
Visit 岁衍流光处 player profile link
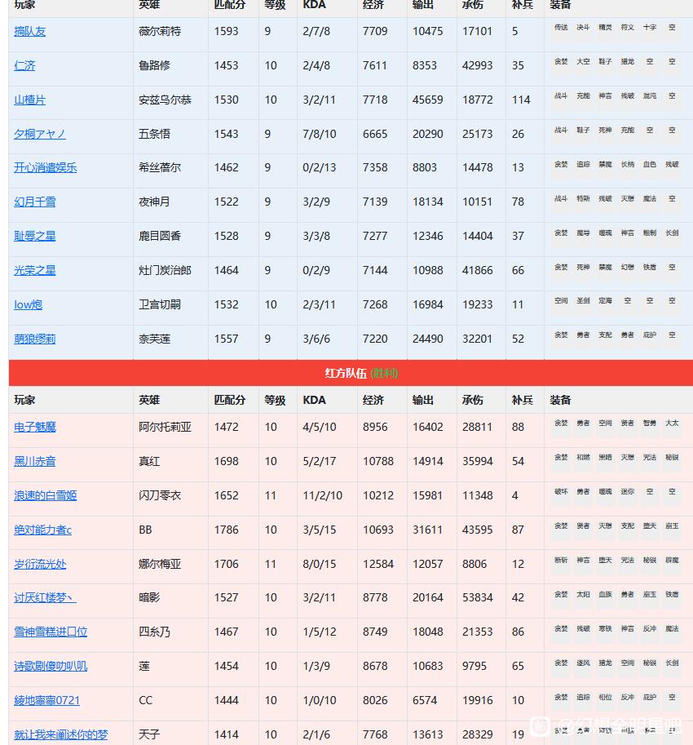[x=40, y=564]
